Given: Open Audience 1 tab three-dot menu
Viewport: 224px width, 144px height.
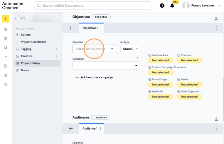Looking at the screenshot, I should 101,129.
